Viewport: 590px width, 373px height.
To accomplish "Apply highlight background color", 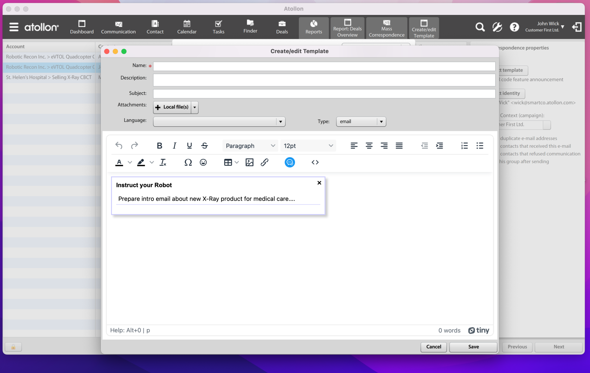I will pyautogui.click(x=141, y=162).
